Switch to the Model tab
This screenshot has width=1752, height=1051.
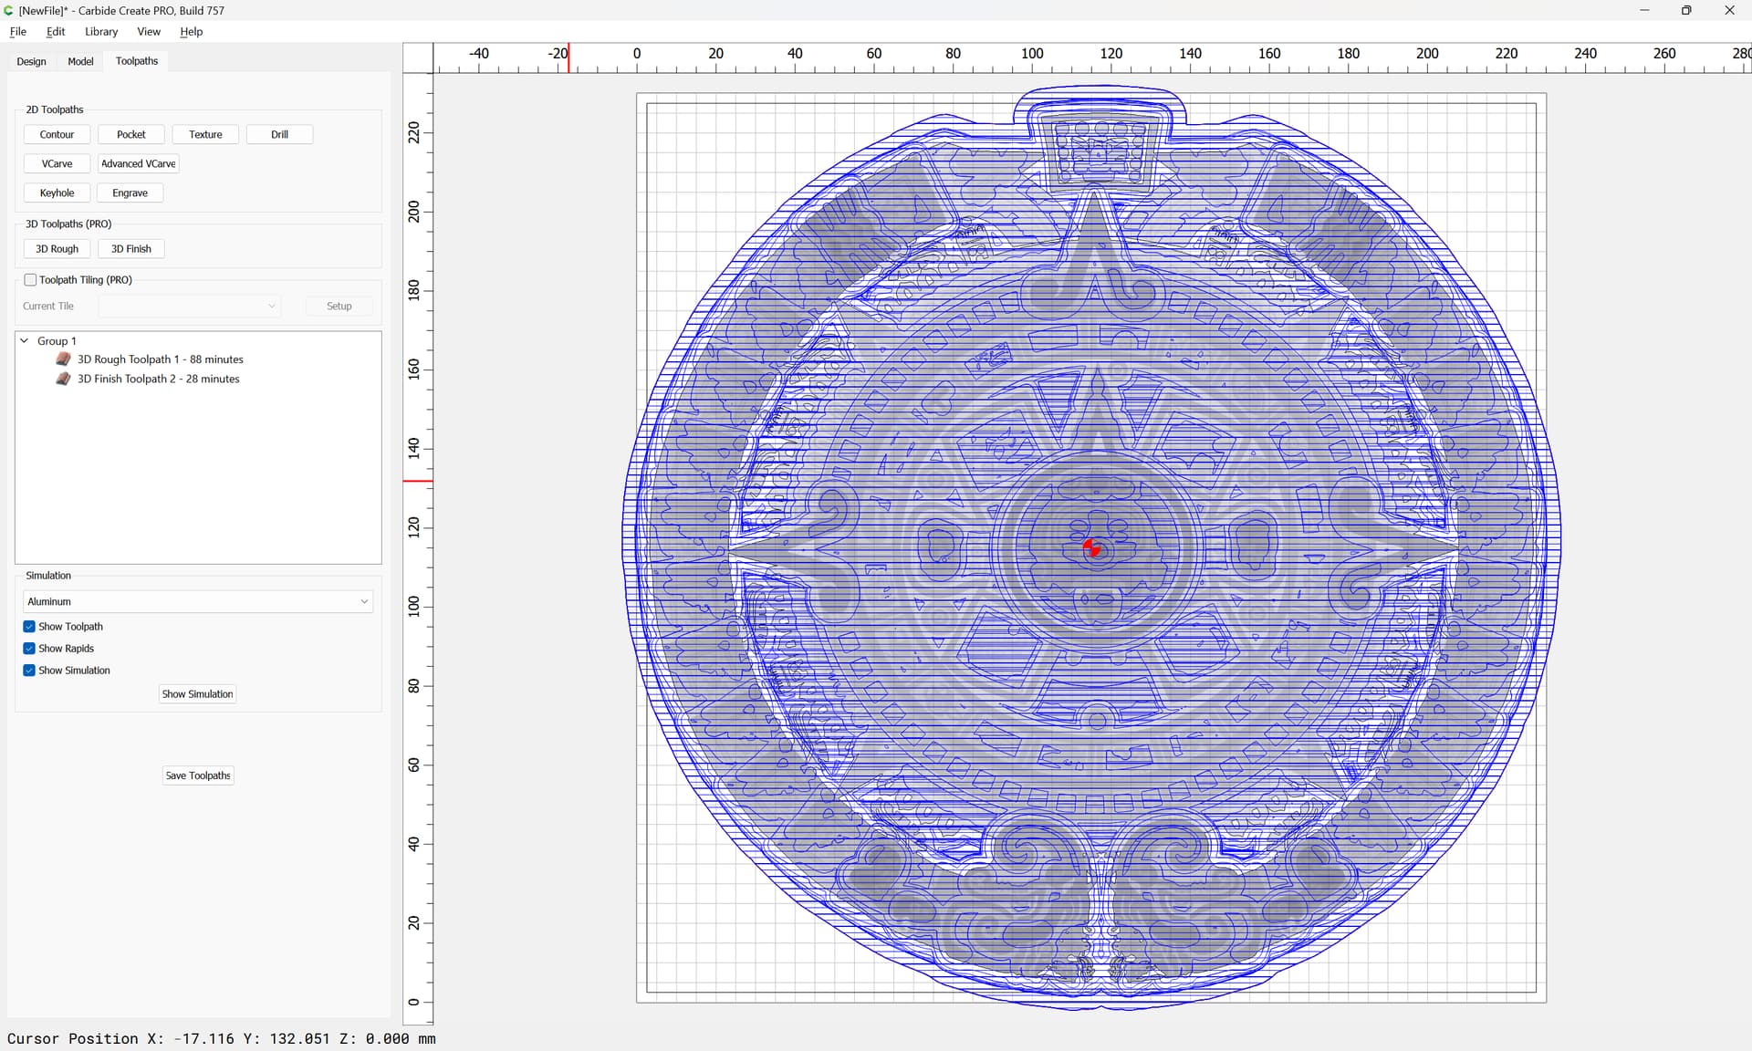coord(80,61)
